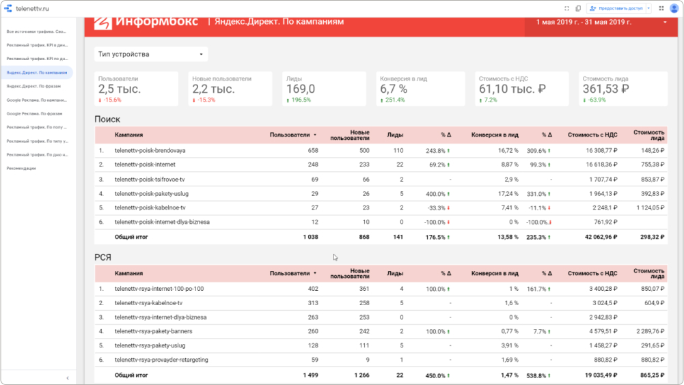The image size is (684, 385).
Task: Click Кампания header in Поиск table
Action: pyautogui.click(x=128, y=134)
